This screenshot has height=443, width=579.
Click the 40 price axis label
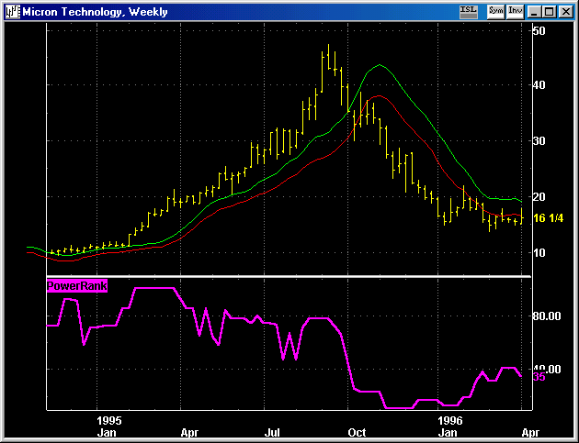tap(539, 85)
